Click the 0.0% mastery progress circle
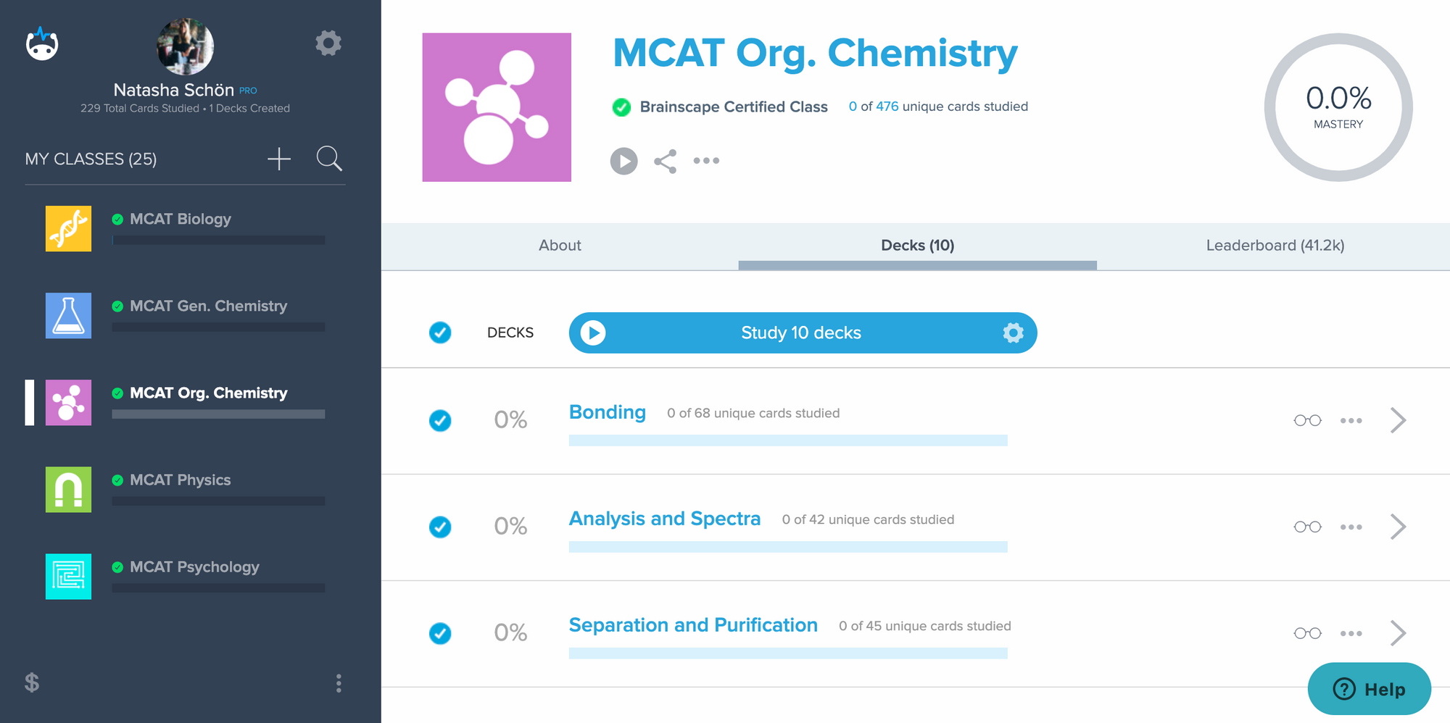The image size is (1450, 723). 1338,106
